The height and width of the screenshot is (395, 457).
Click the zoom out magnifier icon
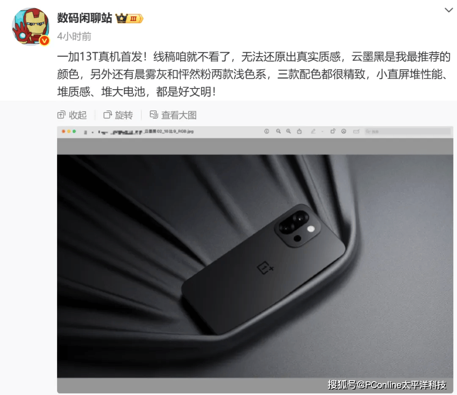[x=278, y=132]
